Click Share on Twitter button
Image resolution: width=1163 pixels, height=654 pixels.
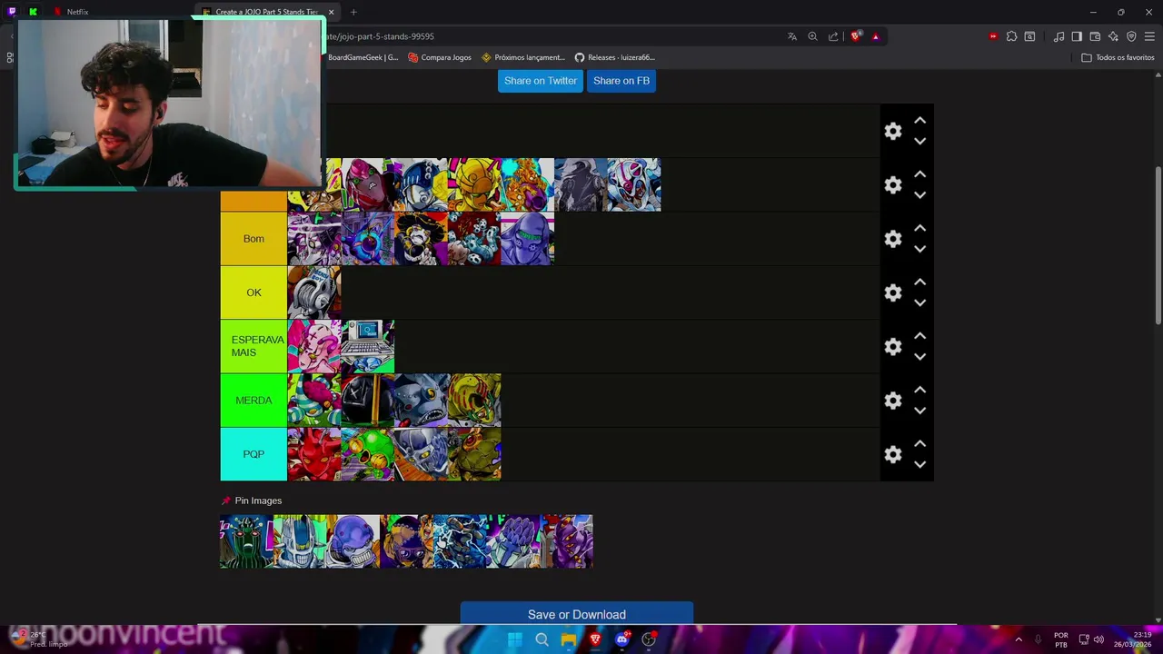[541, 81]
